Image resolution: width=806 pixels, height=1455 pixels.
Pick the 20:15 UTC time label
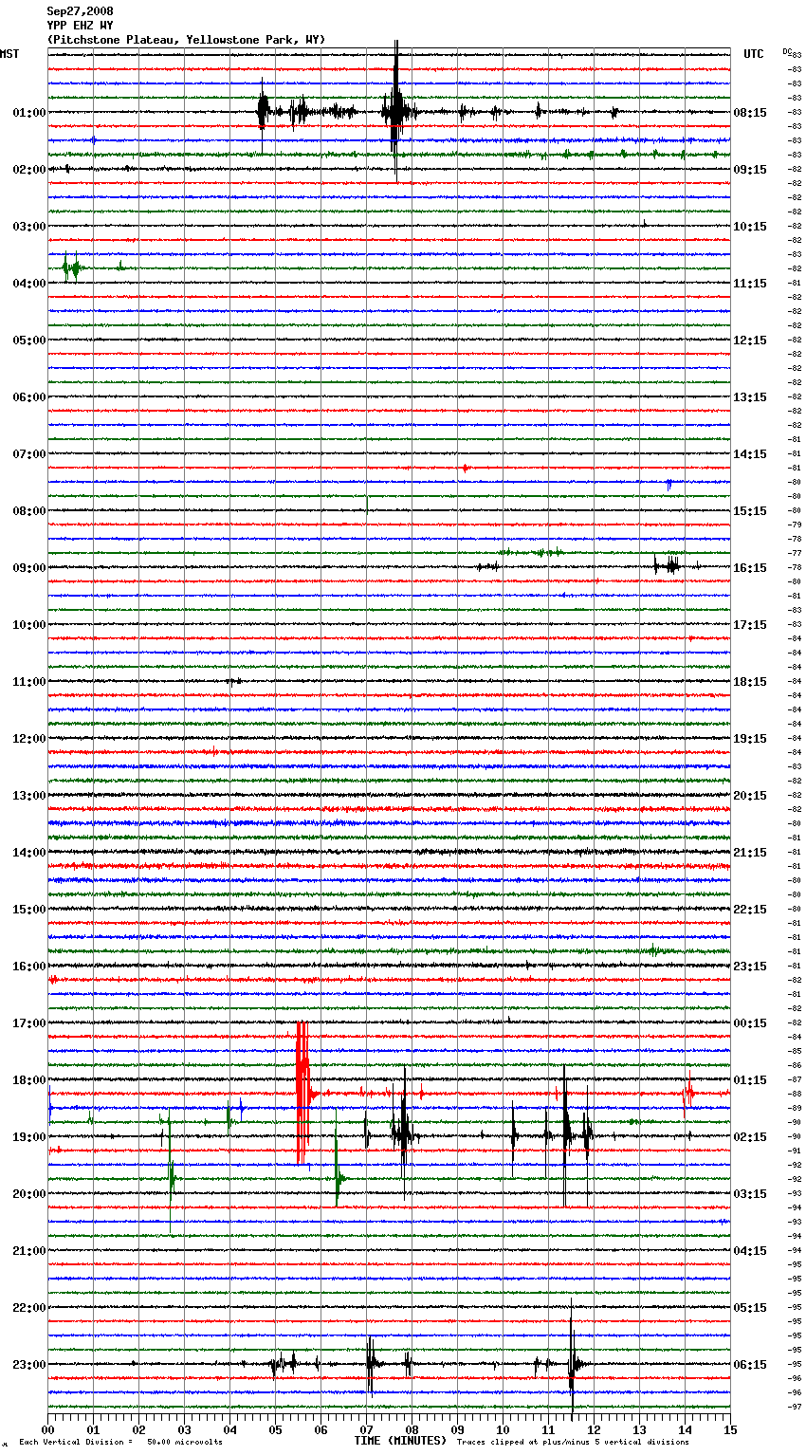click(x=750, y=796)
